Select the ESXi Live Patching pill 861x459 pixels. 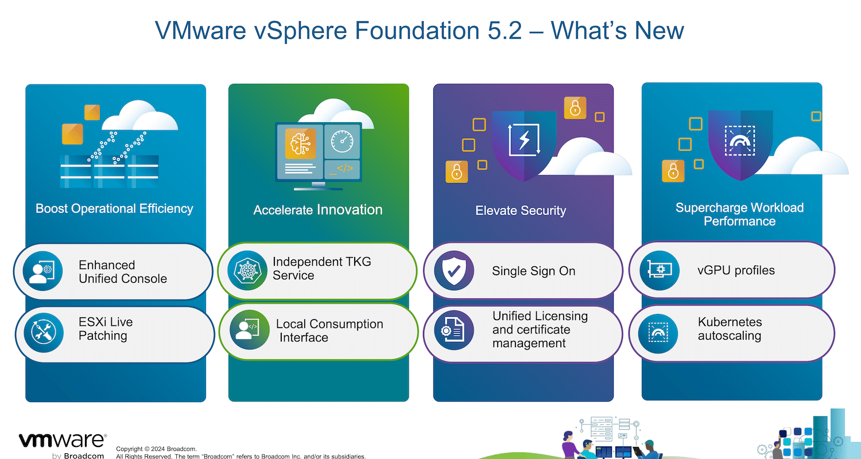(x=114, y=334)
